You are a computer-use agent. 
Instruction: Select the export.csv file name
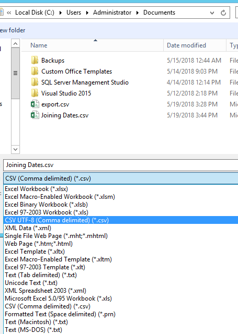tap(55, 104)
